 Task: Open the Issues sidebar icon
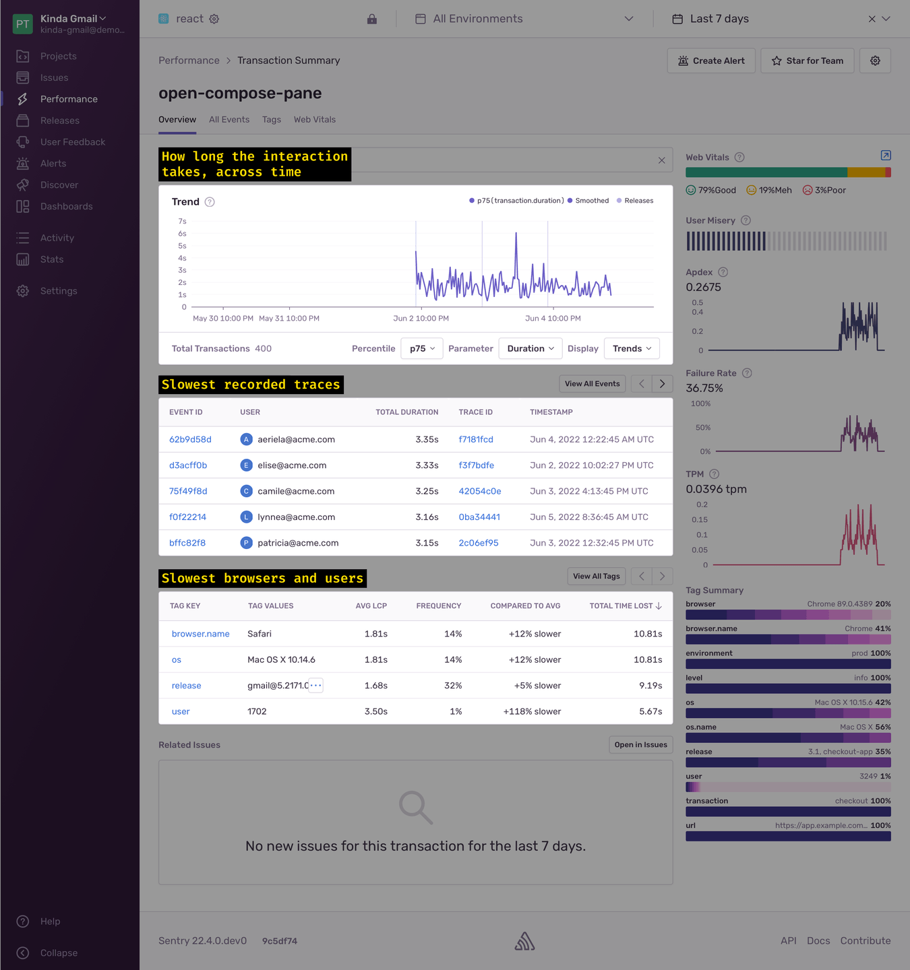tap(23, 77)
